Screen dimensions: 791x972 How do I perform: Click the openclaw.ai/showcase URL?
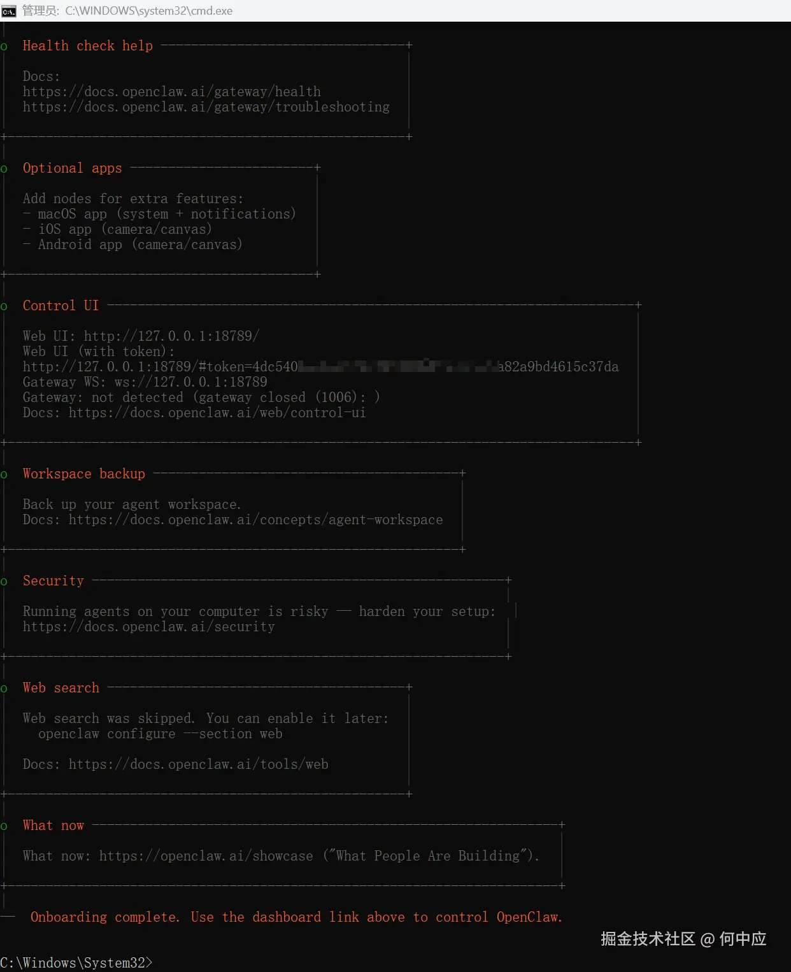pyautogui.click(x=206, y=856)
